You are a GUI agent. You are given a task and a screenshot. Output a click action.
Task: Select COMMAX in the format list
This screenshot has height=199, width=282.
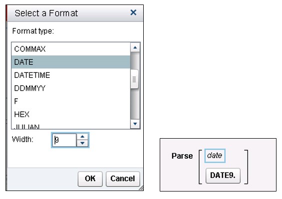[x=71, y=49]
